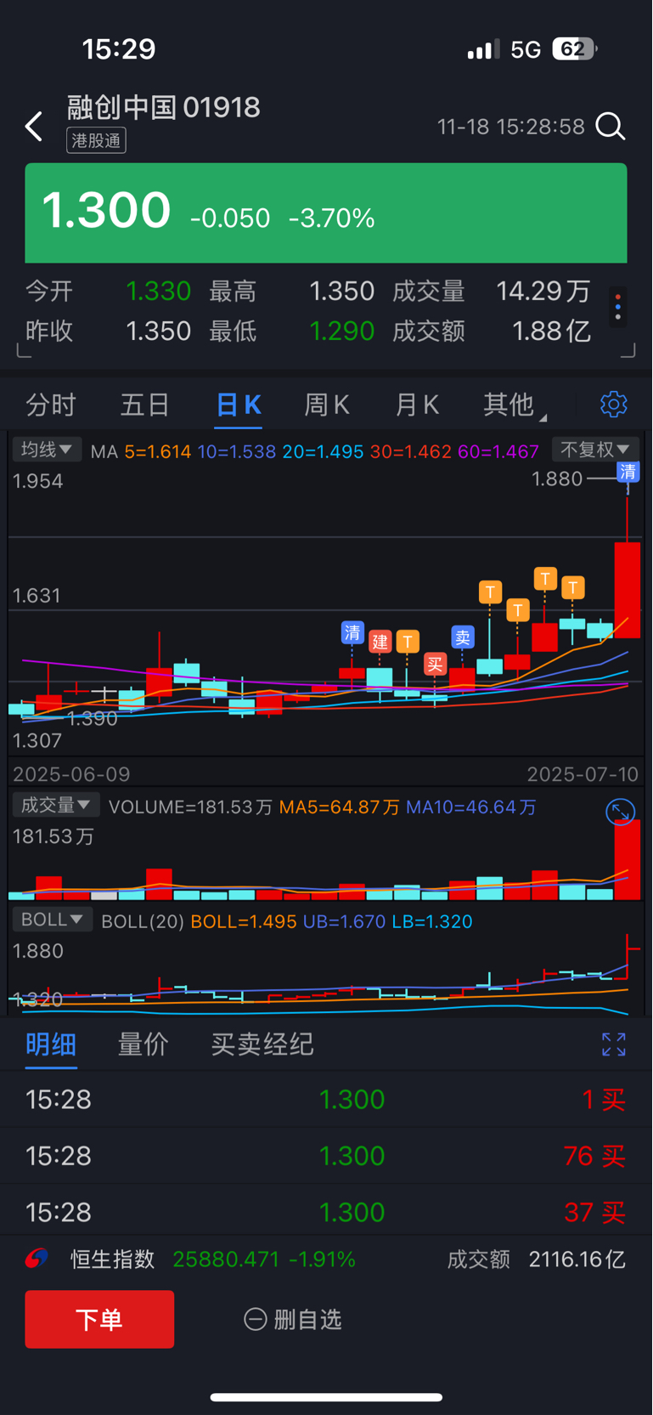Tap the 1.880 high price label
This screenshot has height=1415, width=653.
[557, 479]
